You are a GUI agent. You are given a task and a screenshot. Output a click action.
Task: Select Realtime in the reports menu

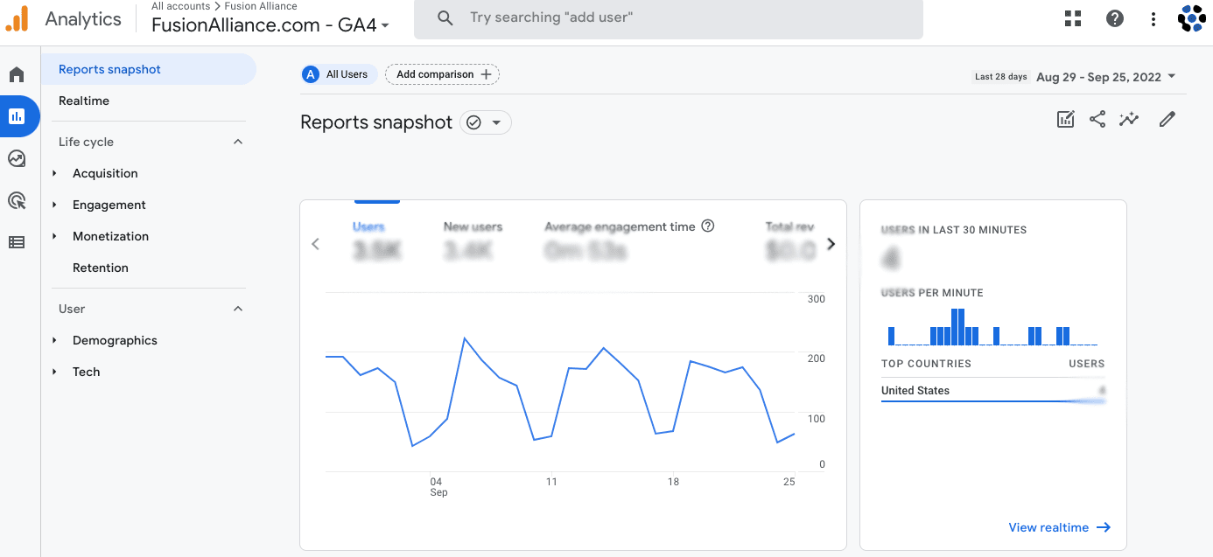coord(84,101)
